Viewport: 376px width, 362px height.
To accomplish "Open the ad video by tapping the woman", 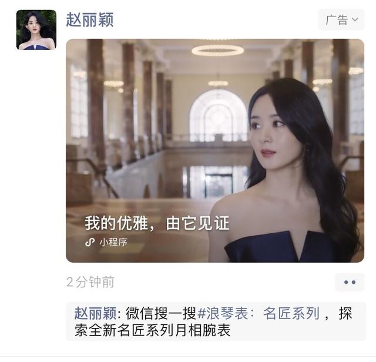I will click(x=288, y=173).
